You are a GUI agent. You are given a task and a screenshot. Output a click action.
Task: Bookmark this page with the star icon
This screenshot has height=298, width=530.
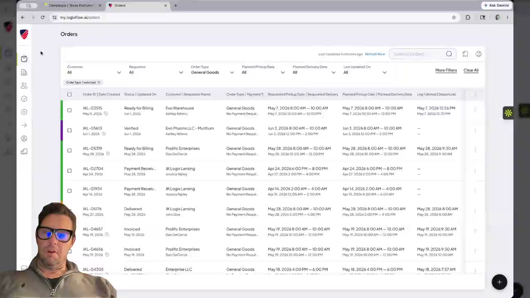click(454, 17)
